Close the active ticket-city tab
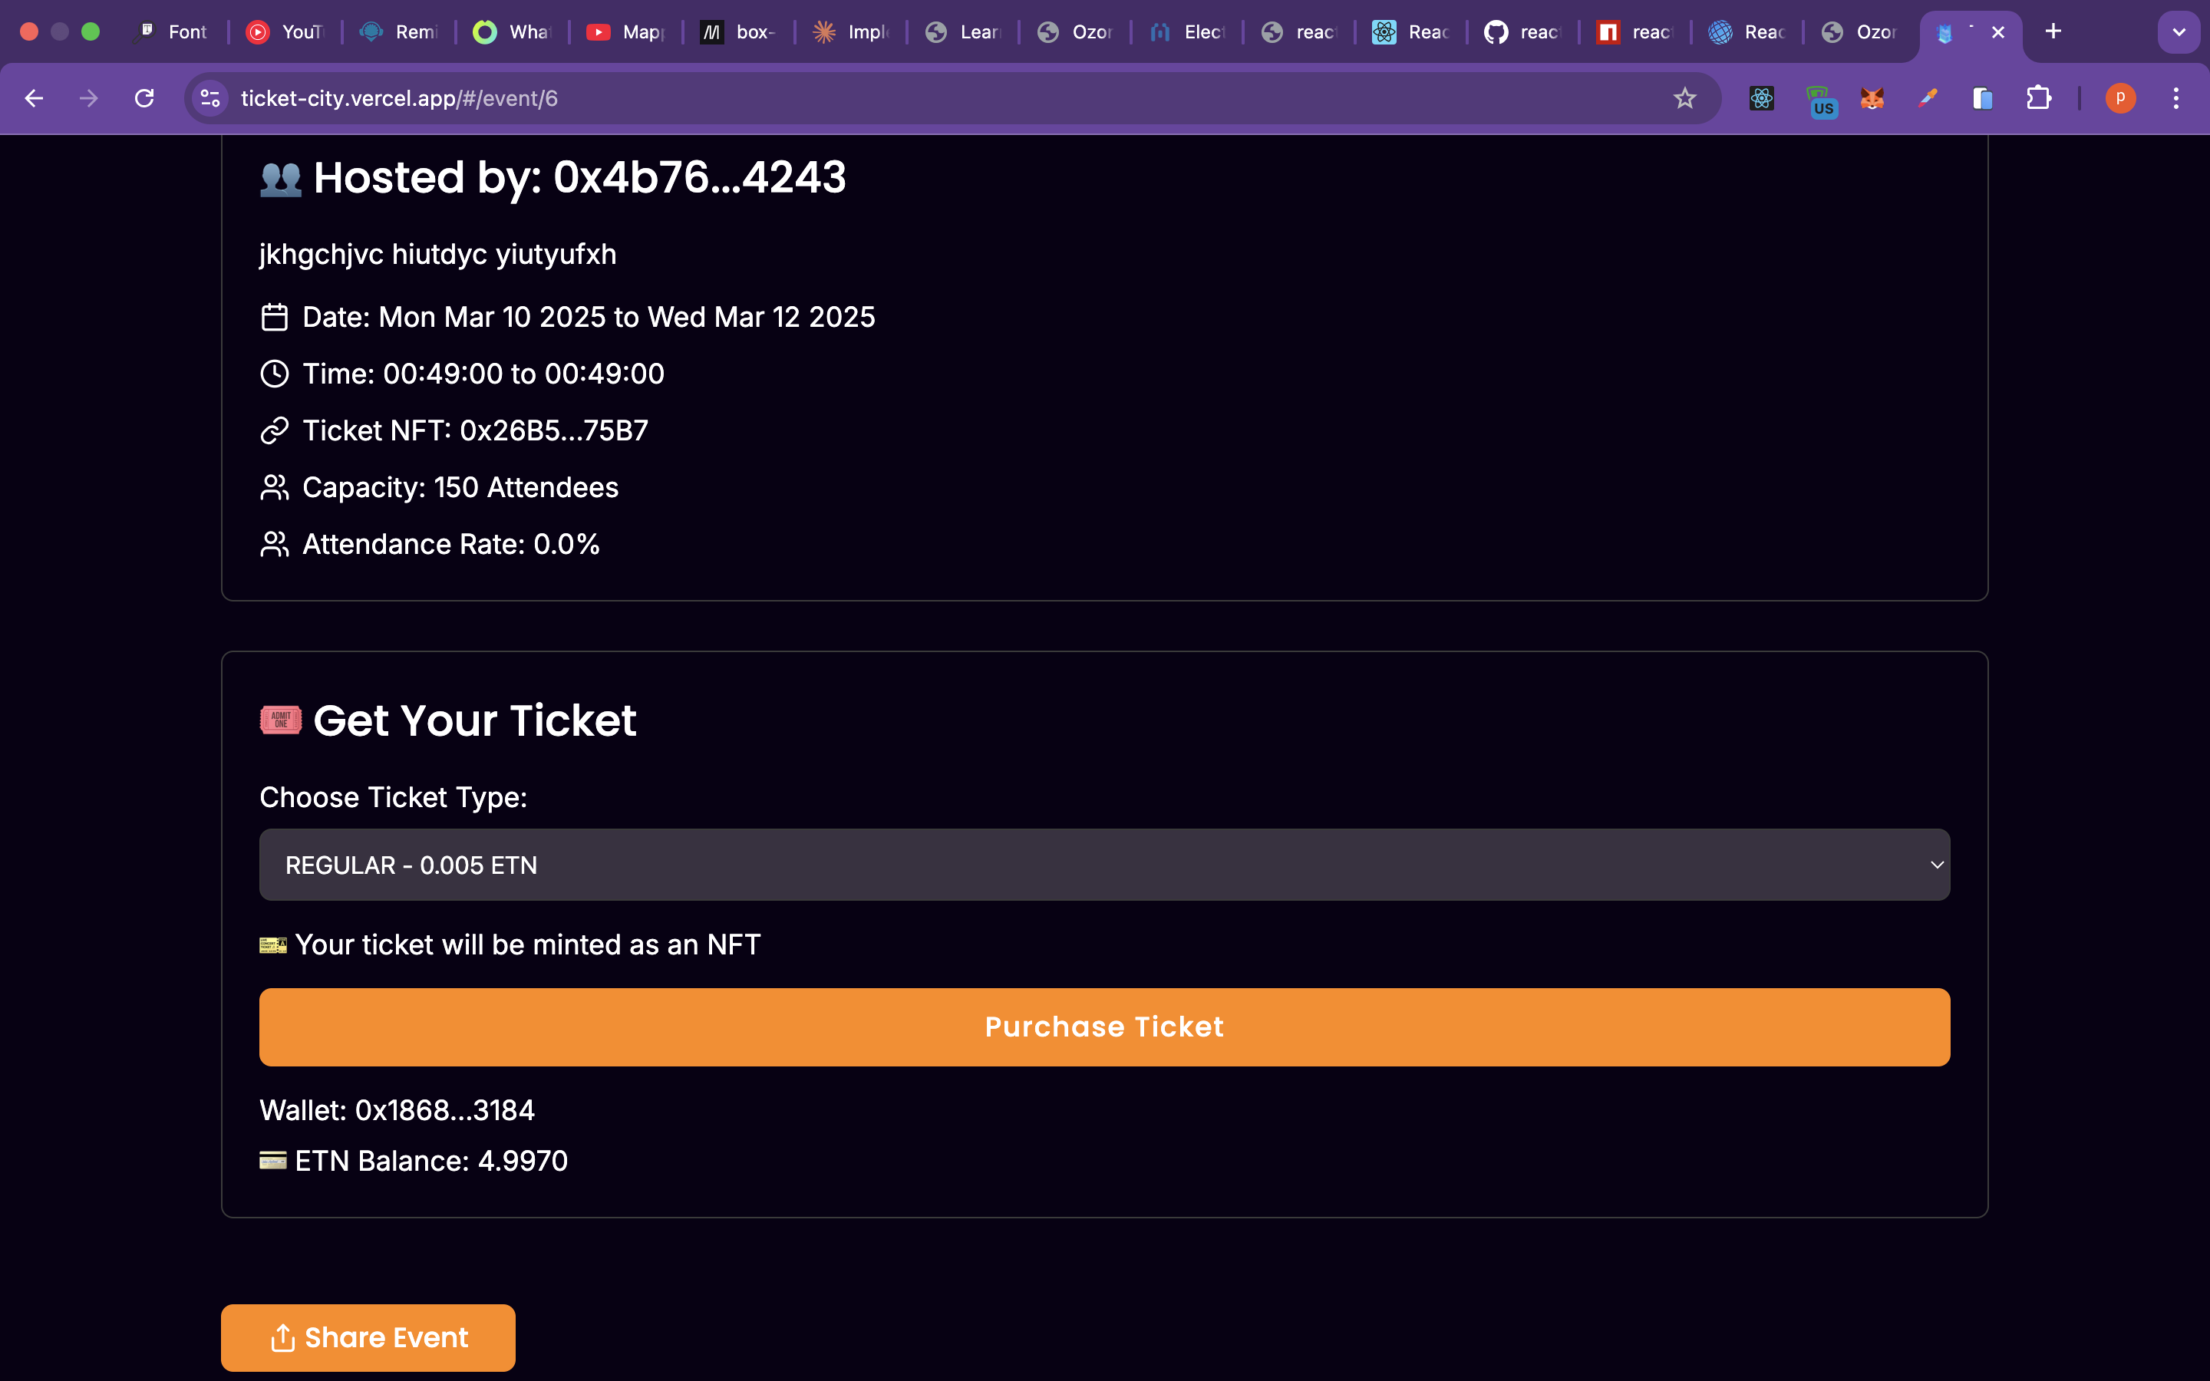 1998,32
